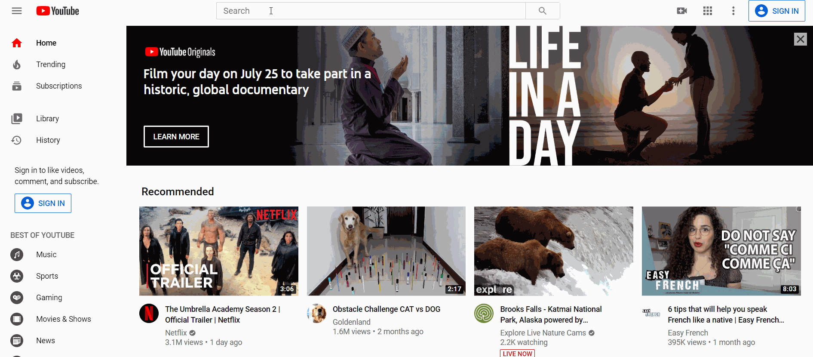This screenshot has height=357, width=813.
Task: Click the LIVE NOW badge
Action: 518,354
